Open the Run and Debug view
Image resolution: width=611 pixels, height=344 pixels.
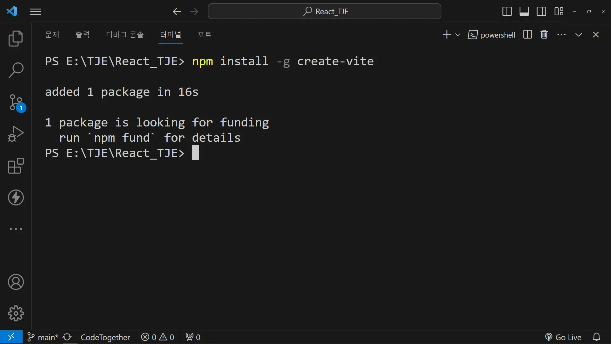[16, 134]
